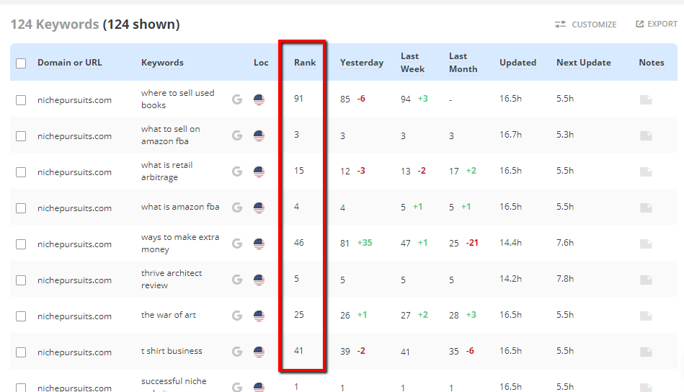Open notes icon for 'what to sell on amazon fba'
The width and height of the screenshot is (684, 392).
[646, 136]
